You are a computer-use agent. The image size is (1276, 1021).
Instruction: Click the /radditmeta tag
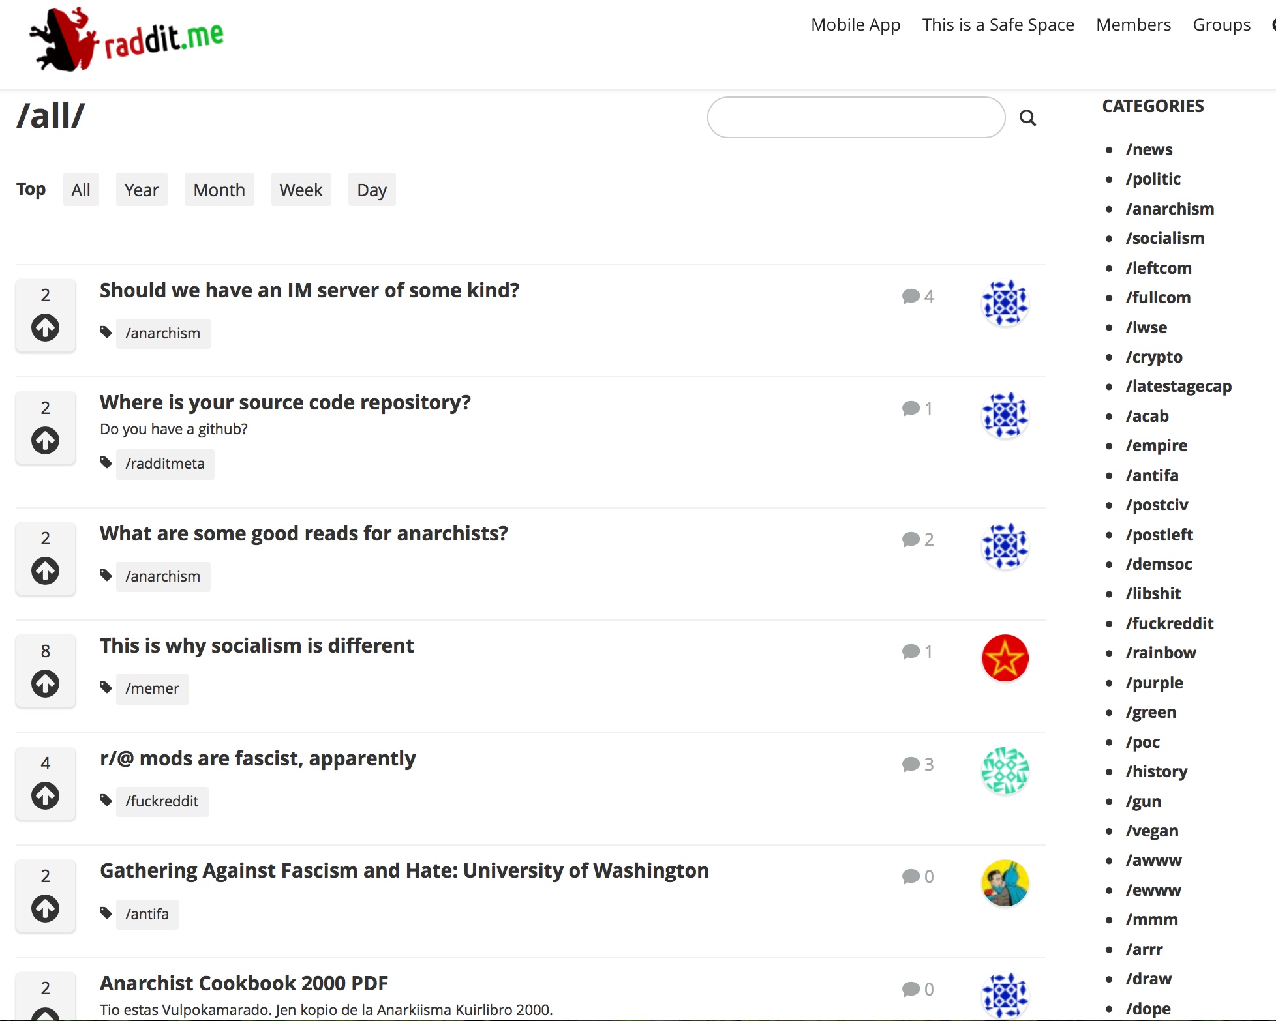[165, 464]
